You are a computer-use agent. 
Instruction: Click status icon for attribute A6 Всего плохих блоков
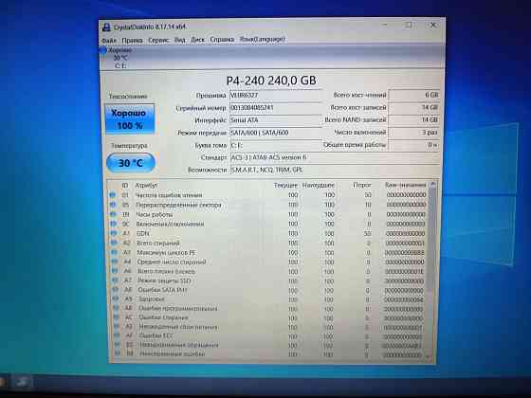point(115,271)
